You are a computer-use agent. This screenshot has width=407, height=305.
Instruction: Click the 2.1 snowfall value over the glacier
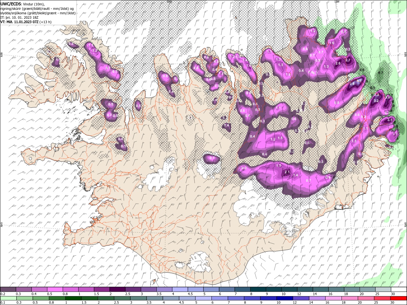(x=287, y=172)
